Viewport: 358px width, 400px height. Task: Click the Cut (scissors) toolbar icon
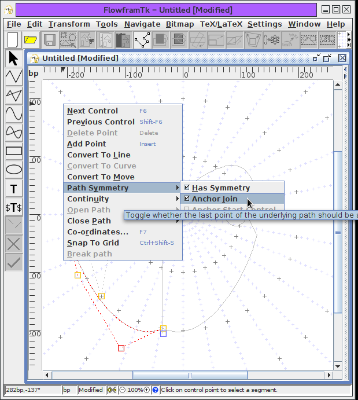point(87,40)
